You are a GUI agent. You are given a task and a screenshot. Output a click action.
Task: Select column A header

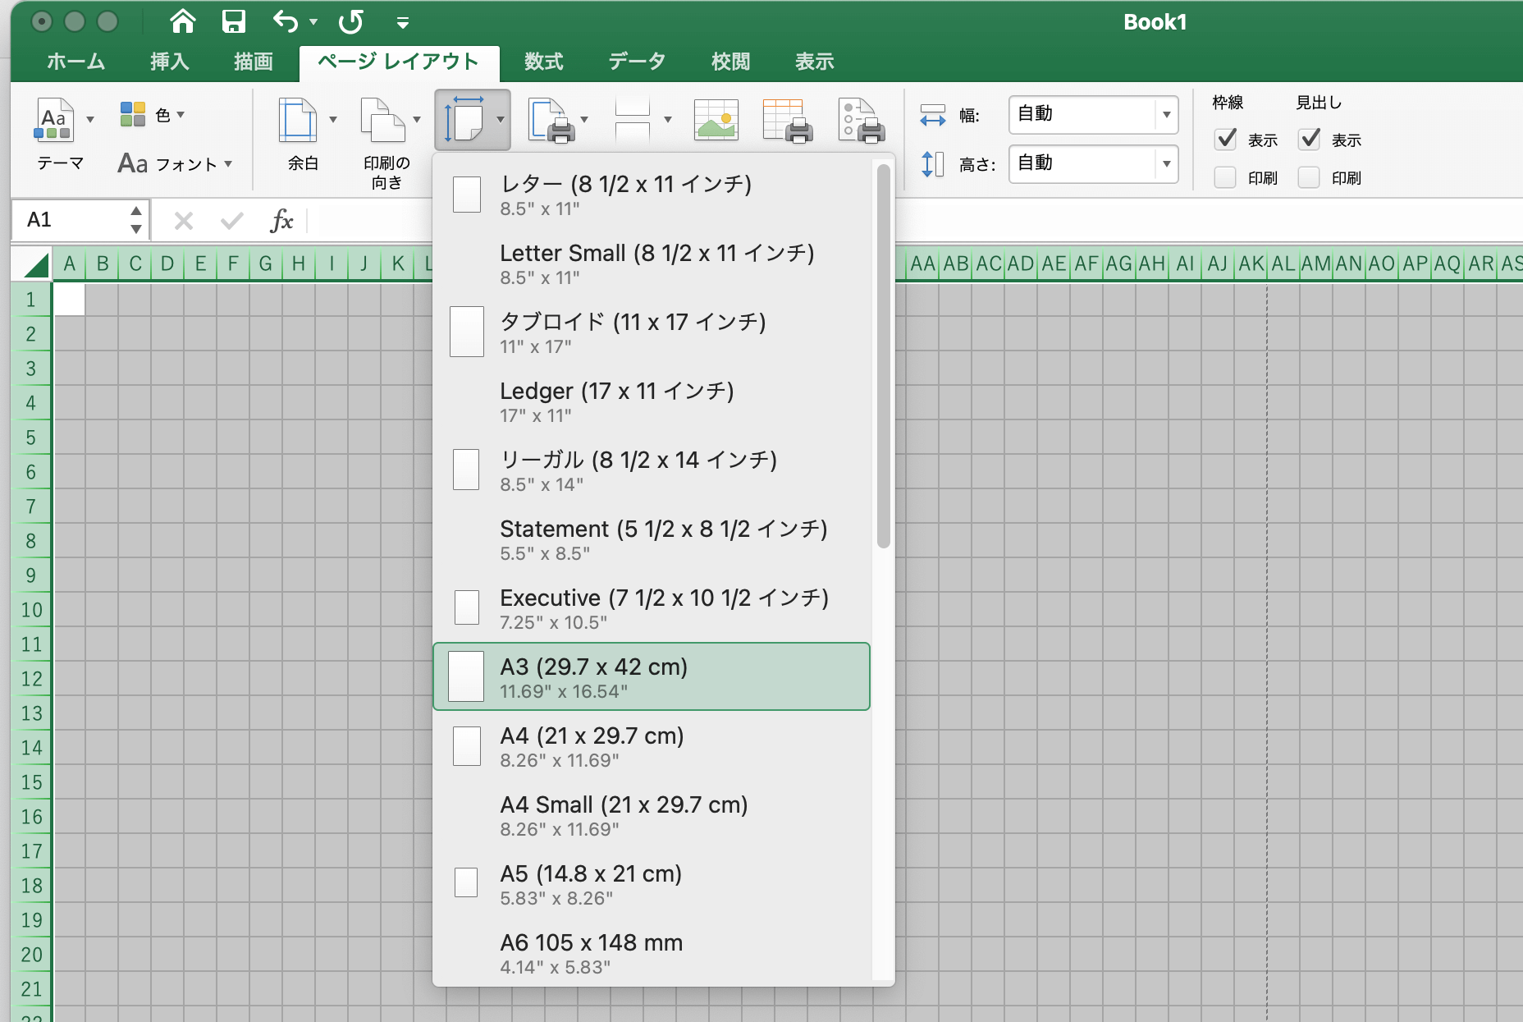pyautogui.click(x=69, y=264)
